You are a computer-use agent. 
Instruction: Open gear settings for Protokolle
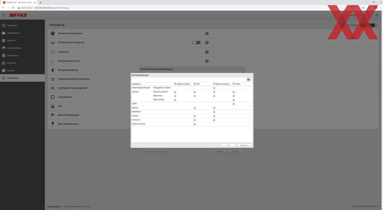tap(207, 52)
